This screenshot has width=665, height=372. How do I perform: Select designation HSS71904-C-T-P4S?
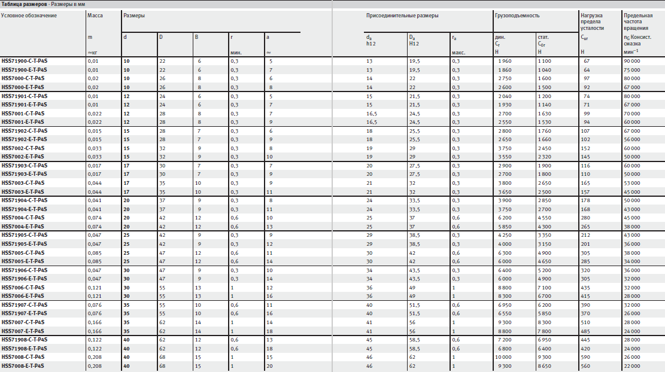tap(25, 200)
